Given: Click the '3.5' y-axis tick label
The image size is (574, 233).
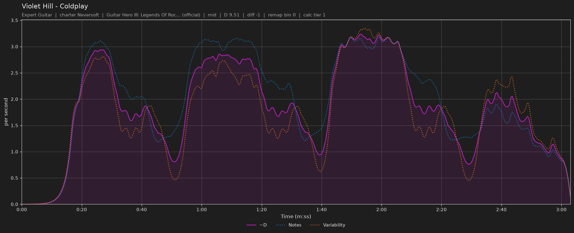Looking at the screenshot, I should click(x=14, y=20).
